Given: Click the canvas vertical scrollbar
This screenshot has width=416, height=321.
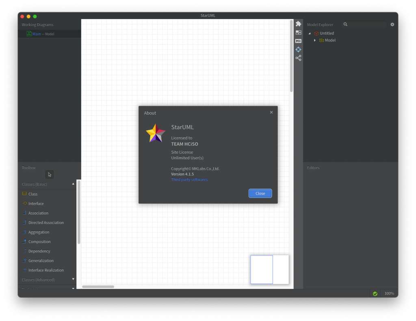Looking at the screenshot, I should pyautogui.click(x=291, y=56).
